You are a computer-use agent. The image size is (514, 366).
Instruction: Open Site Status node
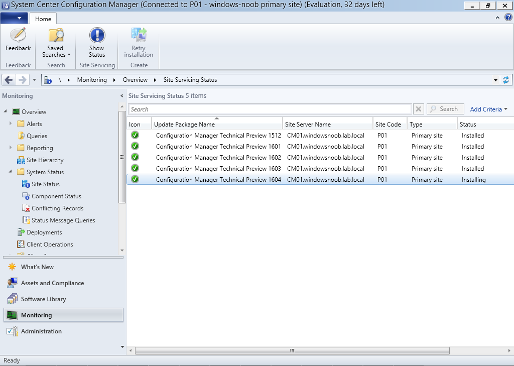pyautogui.click(x=46, y=184)
